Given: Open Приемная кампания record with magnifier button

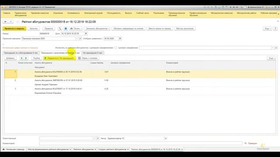Looking at the screenshot, I should pyautogui.click(x=80, y=39).
